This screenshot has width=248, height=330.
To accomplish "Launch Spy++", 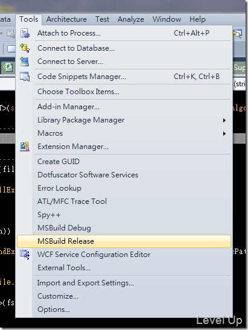I will [124, 215].
